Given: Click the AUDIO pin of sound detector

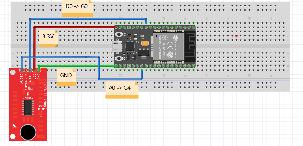Looking at the screenshot, I should [21, 70].
